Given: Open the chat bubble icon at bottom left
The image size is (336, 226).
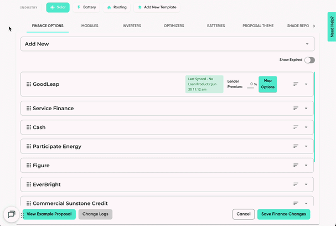Looking at the screenshot, I should [12, 214].
